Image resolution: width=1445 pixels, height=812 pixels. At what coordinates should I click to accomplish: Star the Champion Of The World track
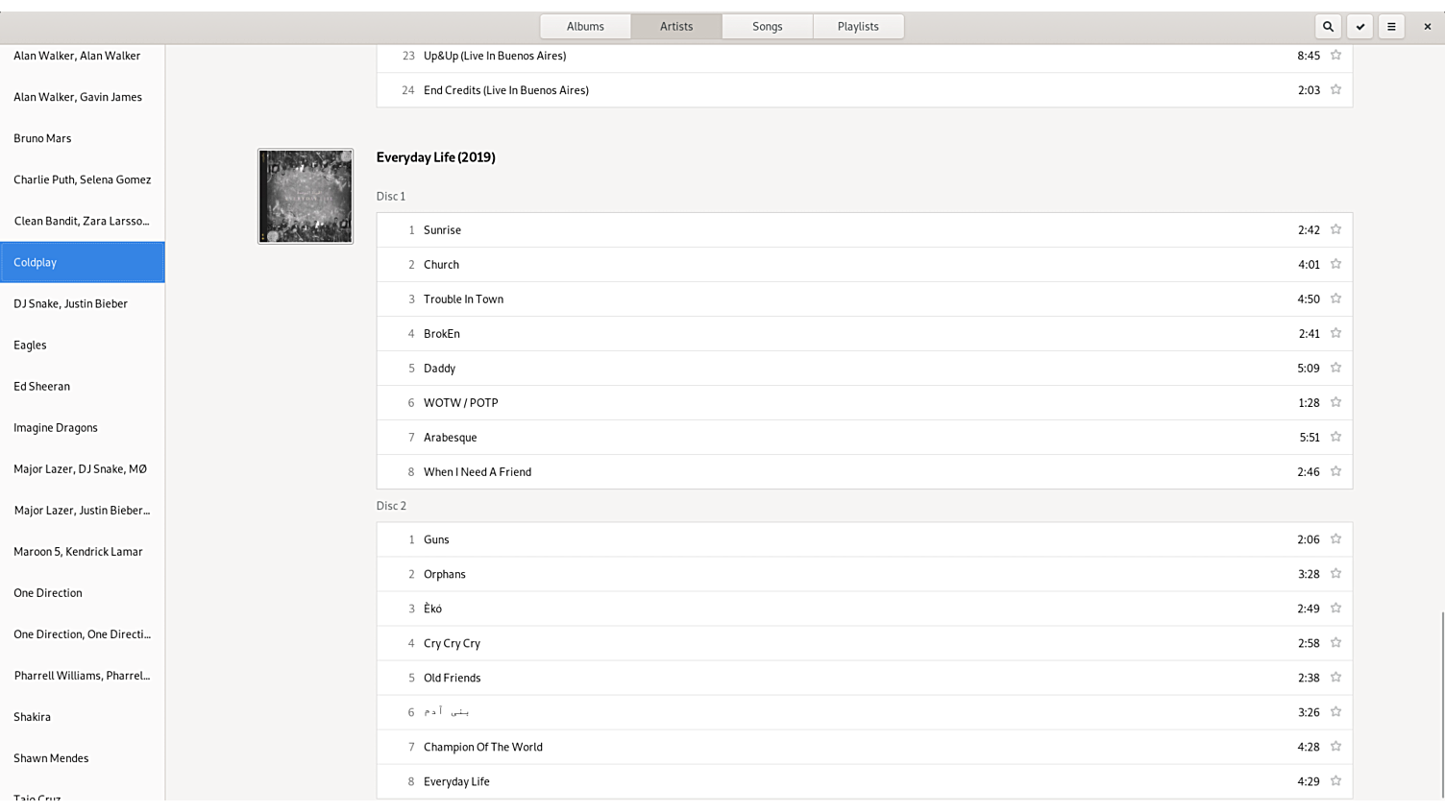(1335, 747)
